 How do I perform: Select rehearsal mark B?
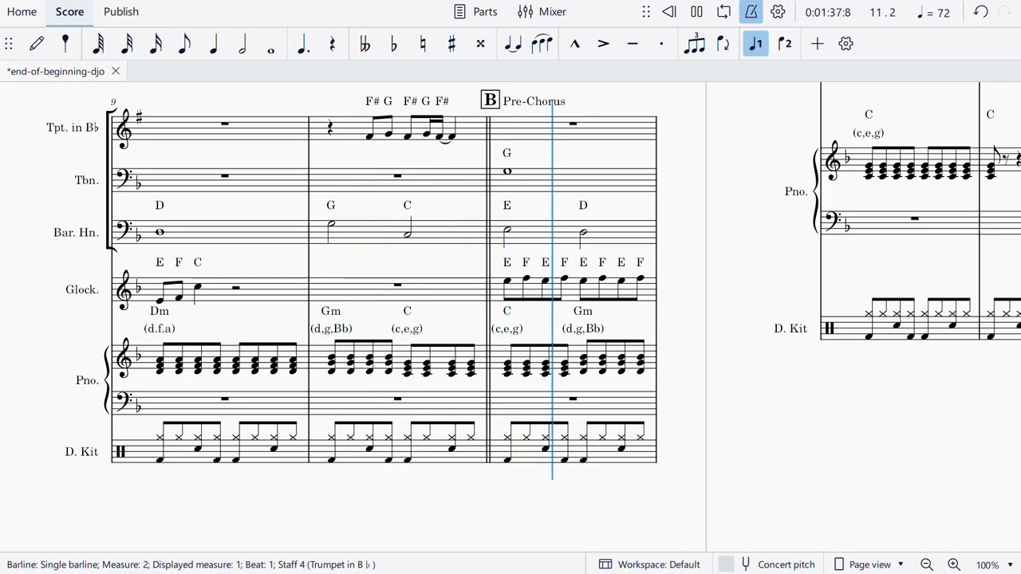(x=490, y=100)
